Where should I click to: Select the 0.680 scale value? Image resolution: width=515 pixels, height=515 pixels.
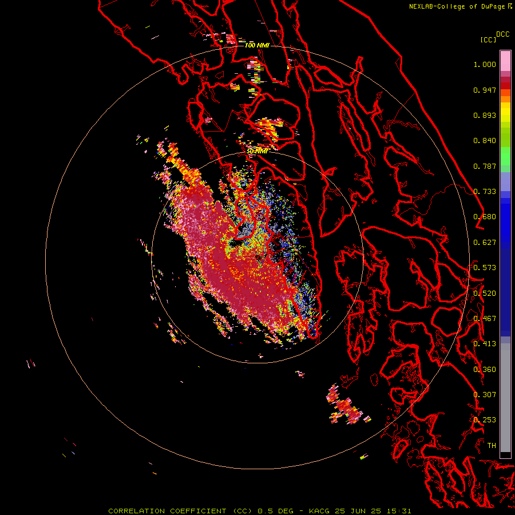pos(485,217)
